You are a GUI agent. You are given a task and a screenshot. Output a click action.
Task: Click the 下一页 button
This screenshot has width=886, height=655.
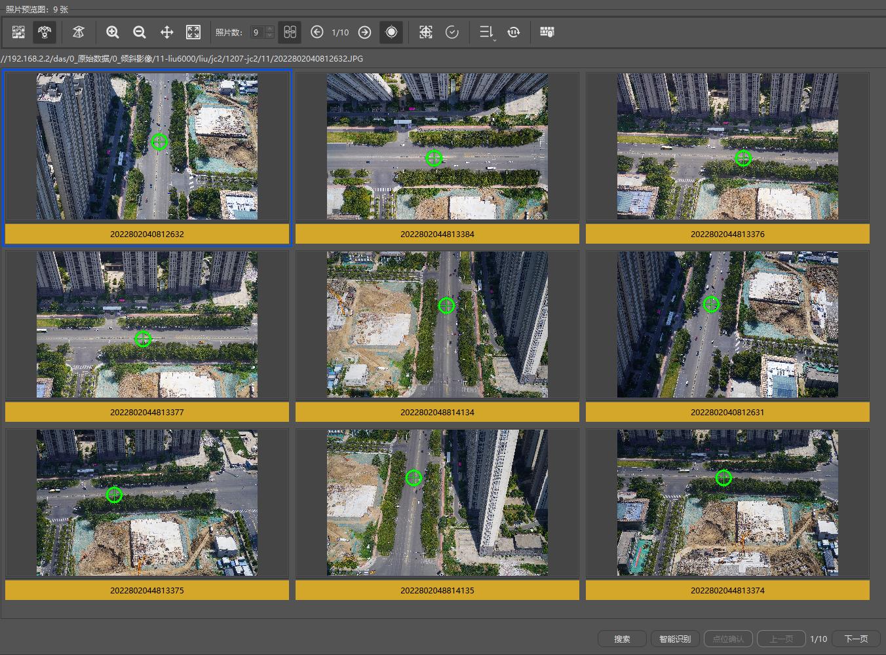coord(856,639)
